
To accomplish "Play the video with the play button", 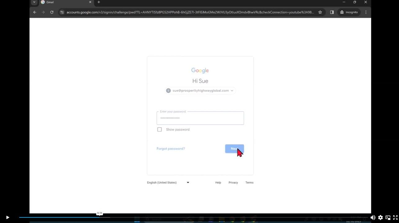I will (8, 217).
